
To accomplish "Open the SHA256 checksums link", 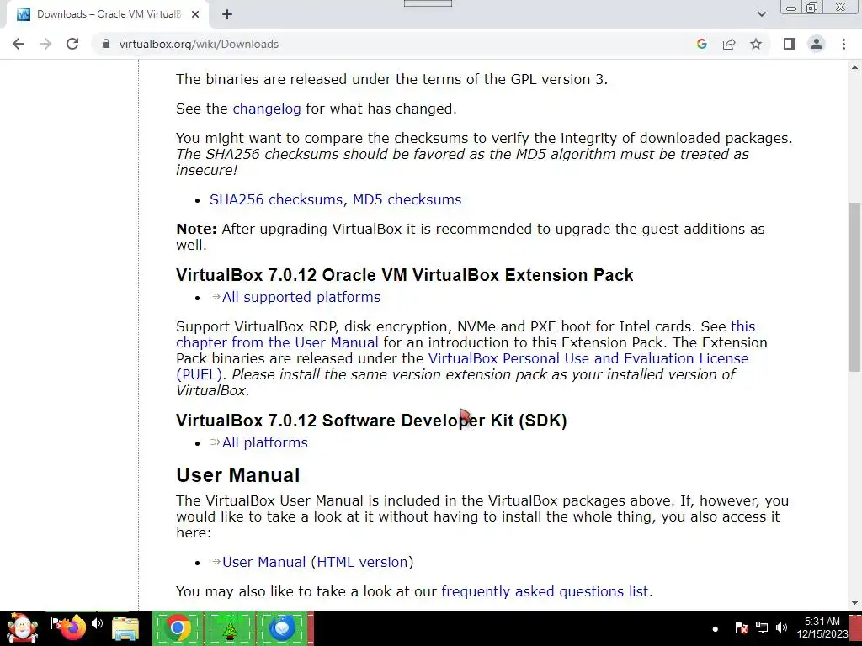I will pos(278,199).
